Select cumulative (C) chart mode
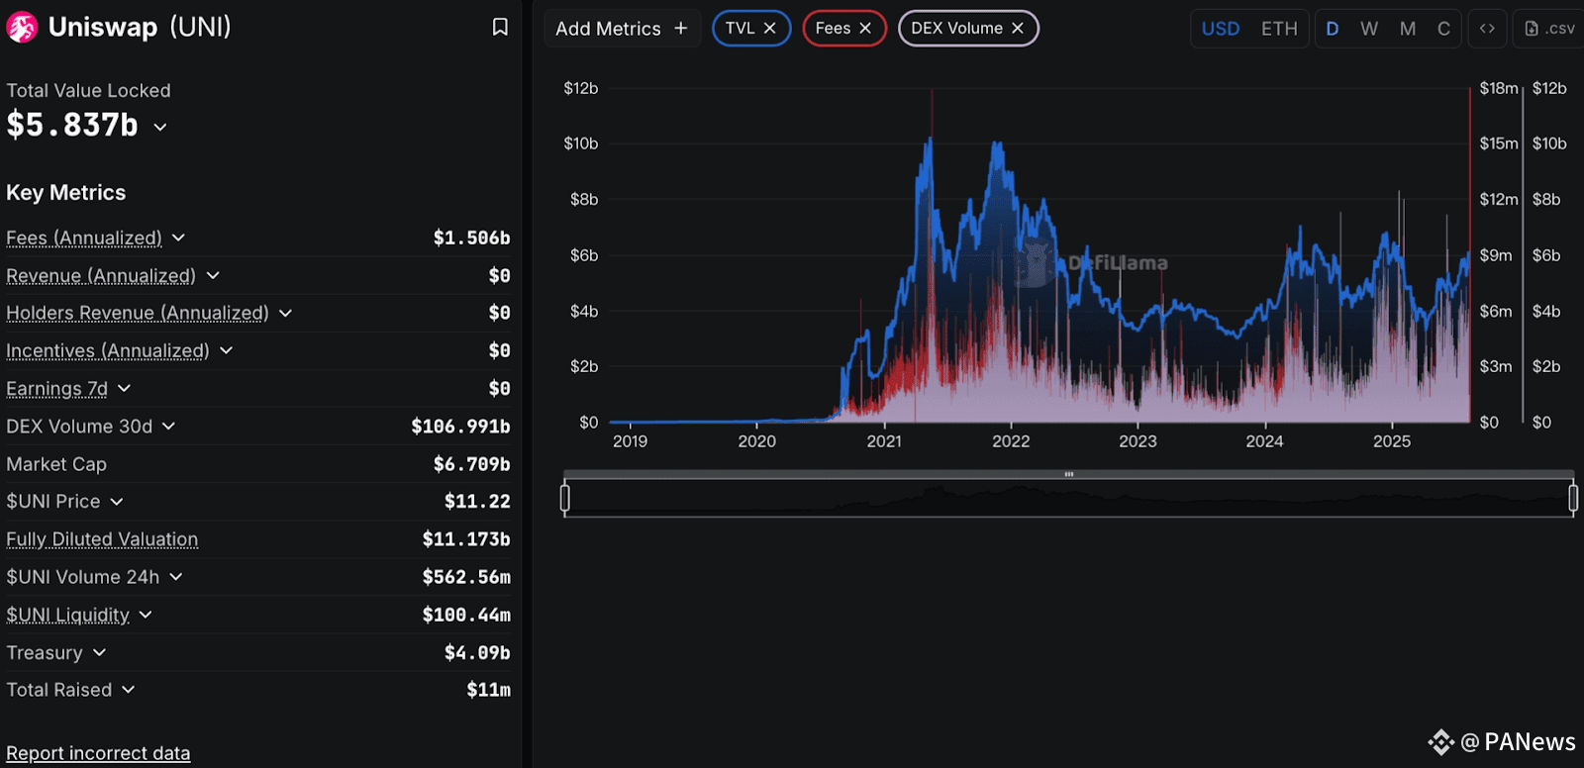Image resolution: width=1584 pixels, height=768 pixels. point(1443,29)
